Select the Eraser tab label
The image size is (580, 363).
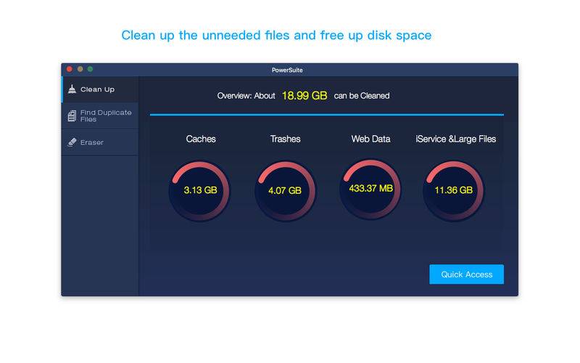92,142
